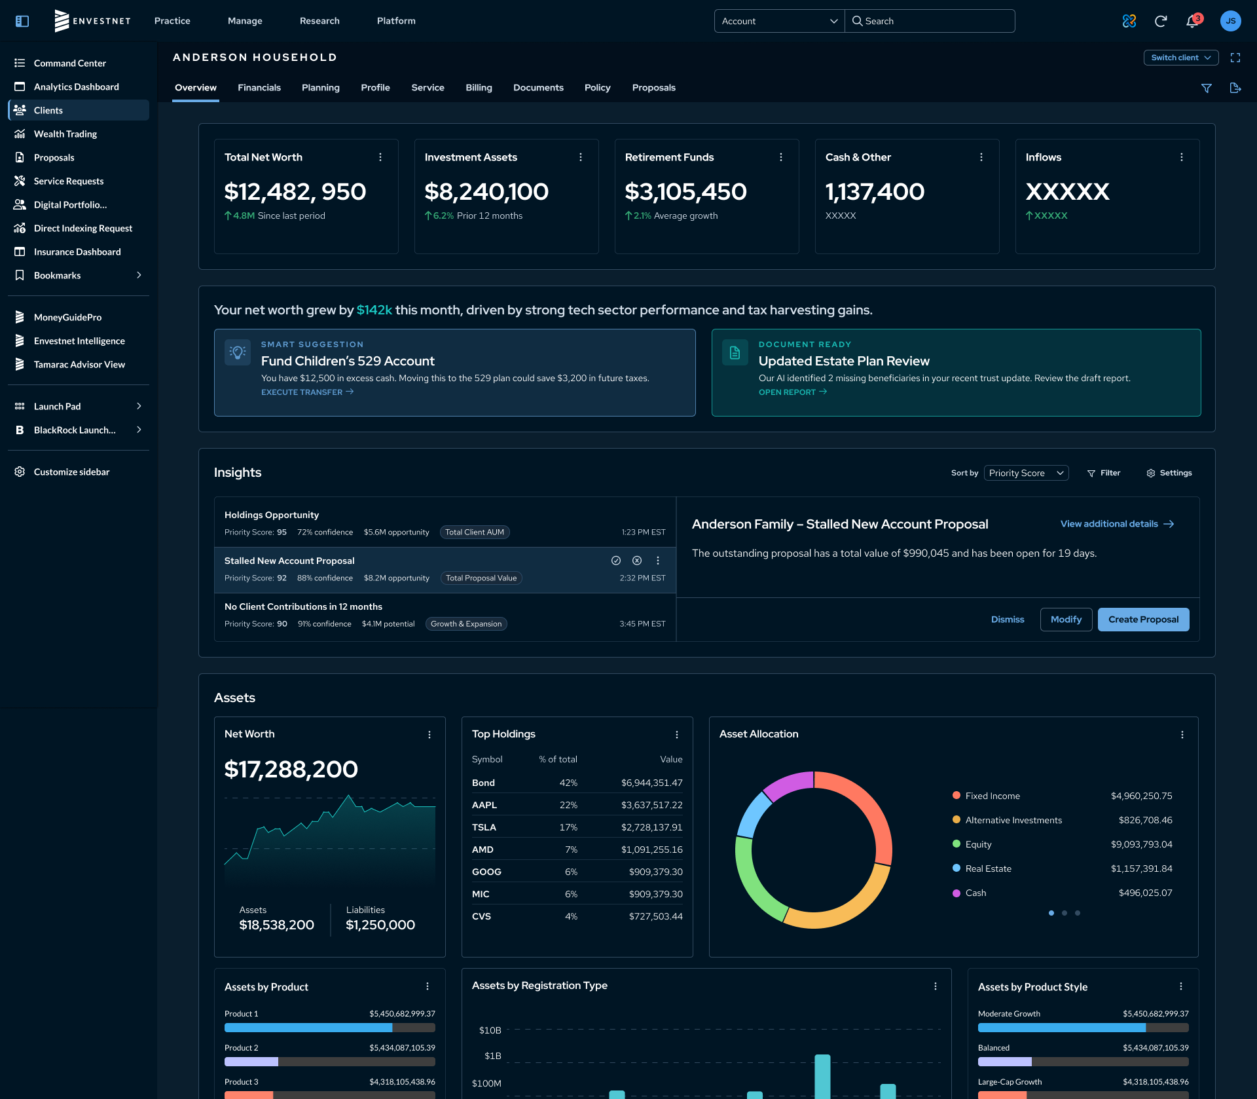Click EXECUTE TRANSFER link
The image size is (1257, 1099).
(307, 392)
